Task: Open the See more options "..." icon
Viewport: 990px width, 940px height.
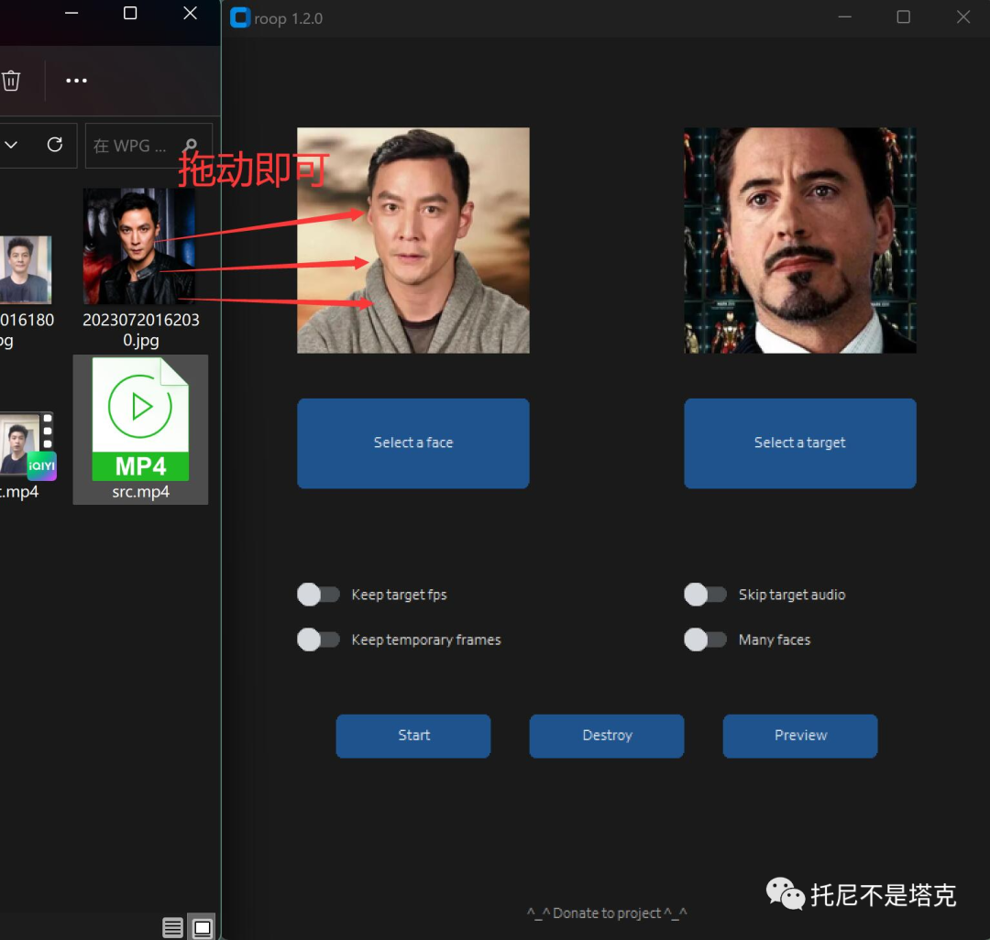Action: [x=76, y=81]
